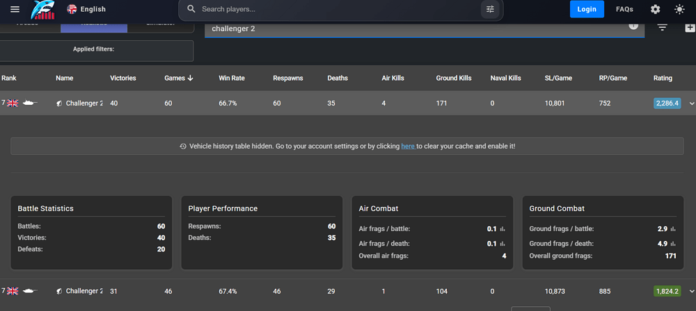Screen dimensions: 696x311
Task: Click the 2,286.4 rating badge
Action: pos(667,103)
